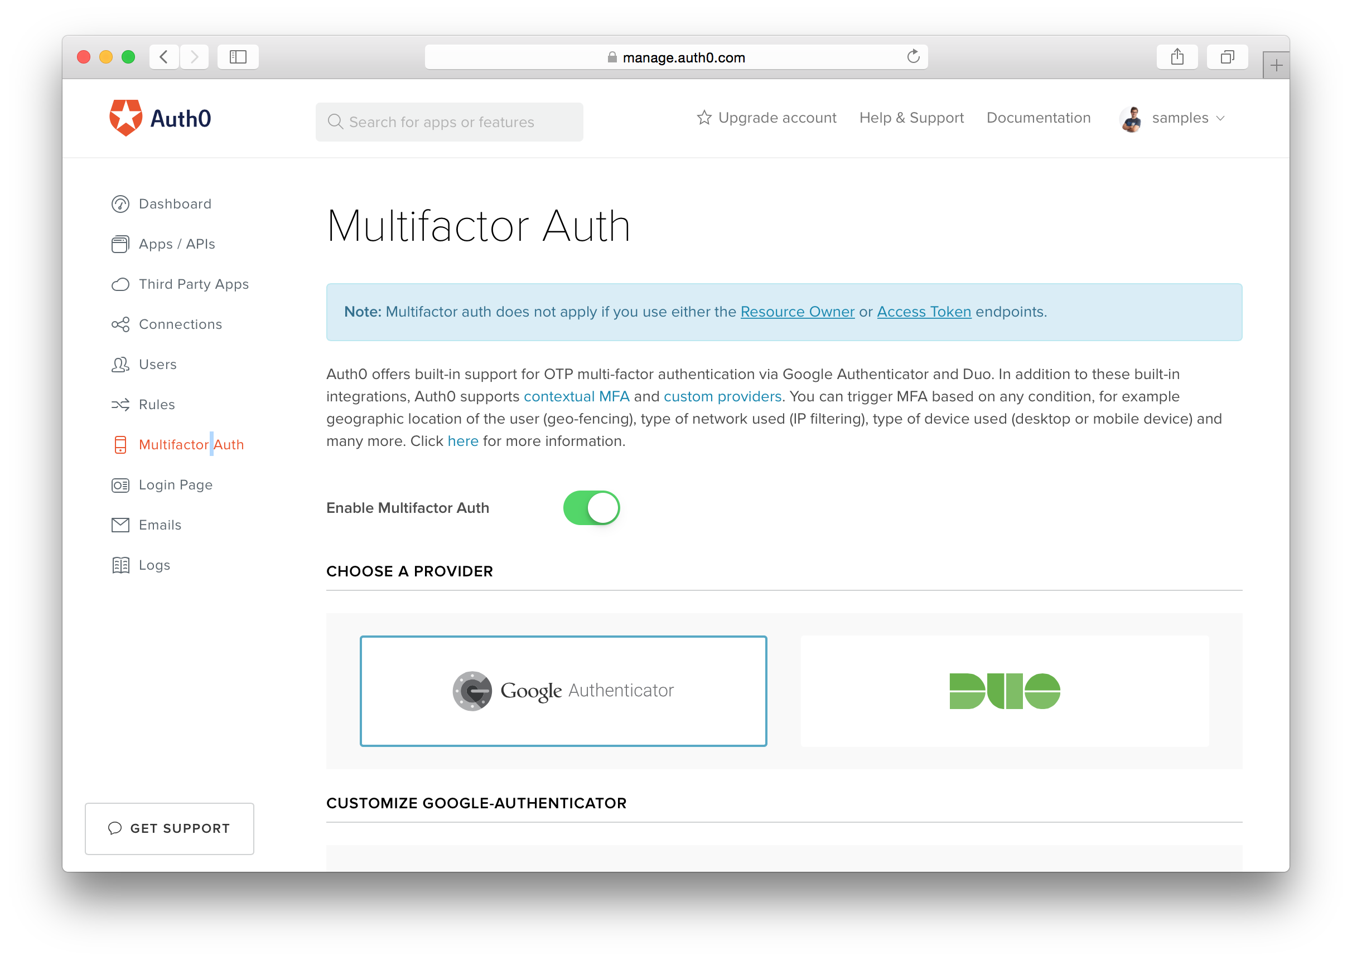Click the Safari sidebar toggle icon
Viewport: 1352px width, 961px height.
pos(238,57)
